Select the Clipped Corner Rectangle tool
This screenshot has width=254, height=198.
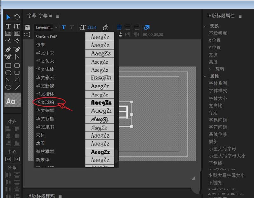pos(8,73)
